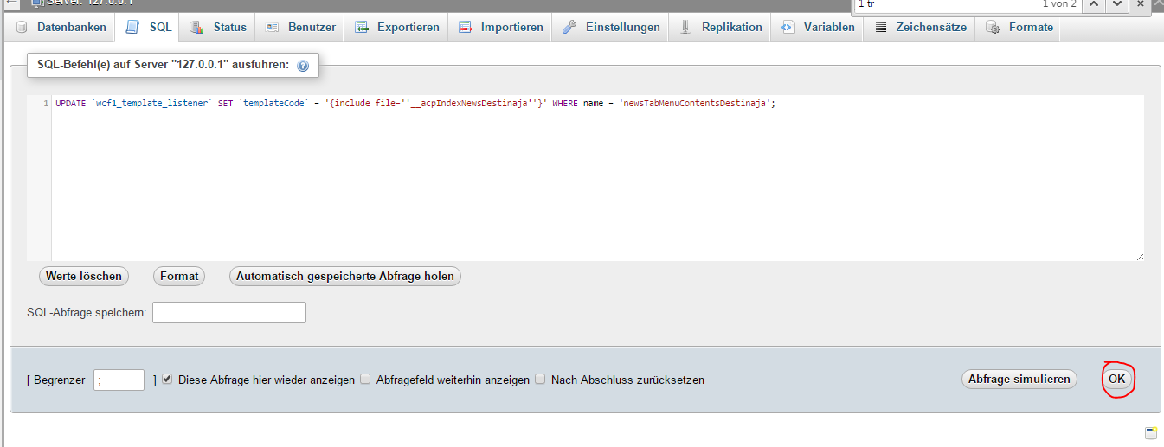The width and height of the screenshot is (1164, 447).
Task: Click the small window icon at bottom right
Action: click(x=1150, y=433)
